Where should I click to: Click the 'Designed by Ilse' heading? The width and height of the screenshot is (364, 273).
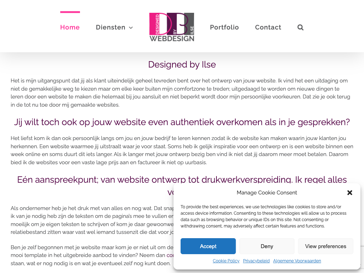tap(182, 65)
